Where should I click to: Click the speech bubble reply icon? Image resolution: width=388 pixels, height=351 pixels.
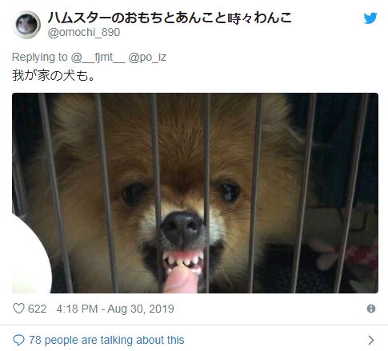[x=18, y=340]
